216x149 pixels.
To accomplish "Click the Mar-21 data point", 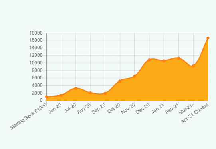I will [x=193, y=66].
